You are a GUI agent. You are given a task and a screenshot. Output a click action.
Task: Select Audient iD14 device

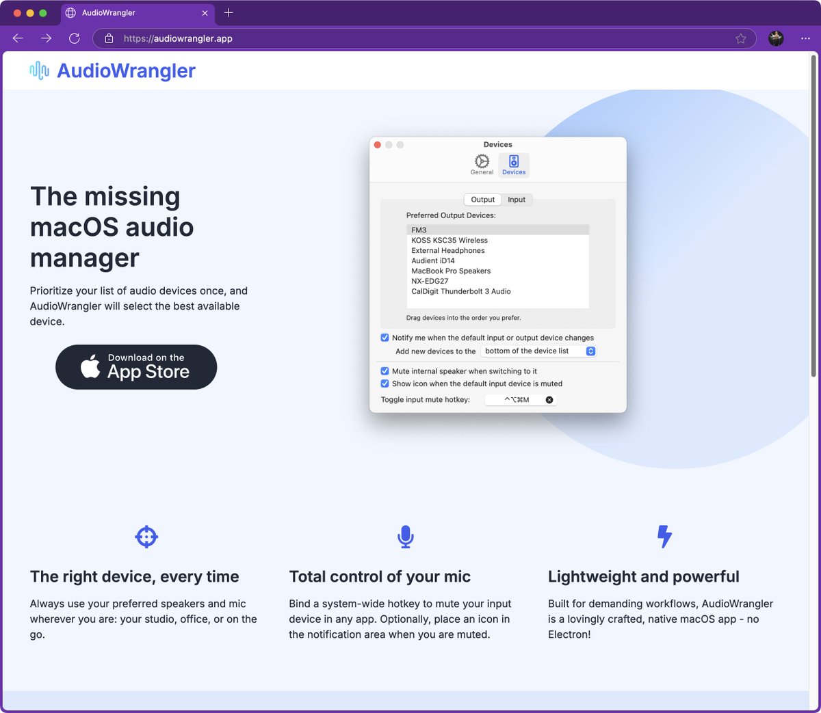[497, 261]
